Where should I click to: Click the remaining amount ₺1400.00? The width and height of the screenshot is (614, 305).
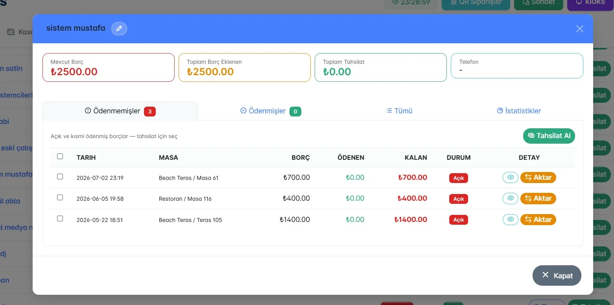click(411, 220)
